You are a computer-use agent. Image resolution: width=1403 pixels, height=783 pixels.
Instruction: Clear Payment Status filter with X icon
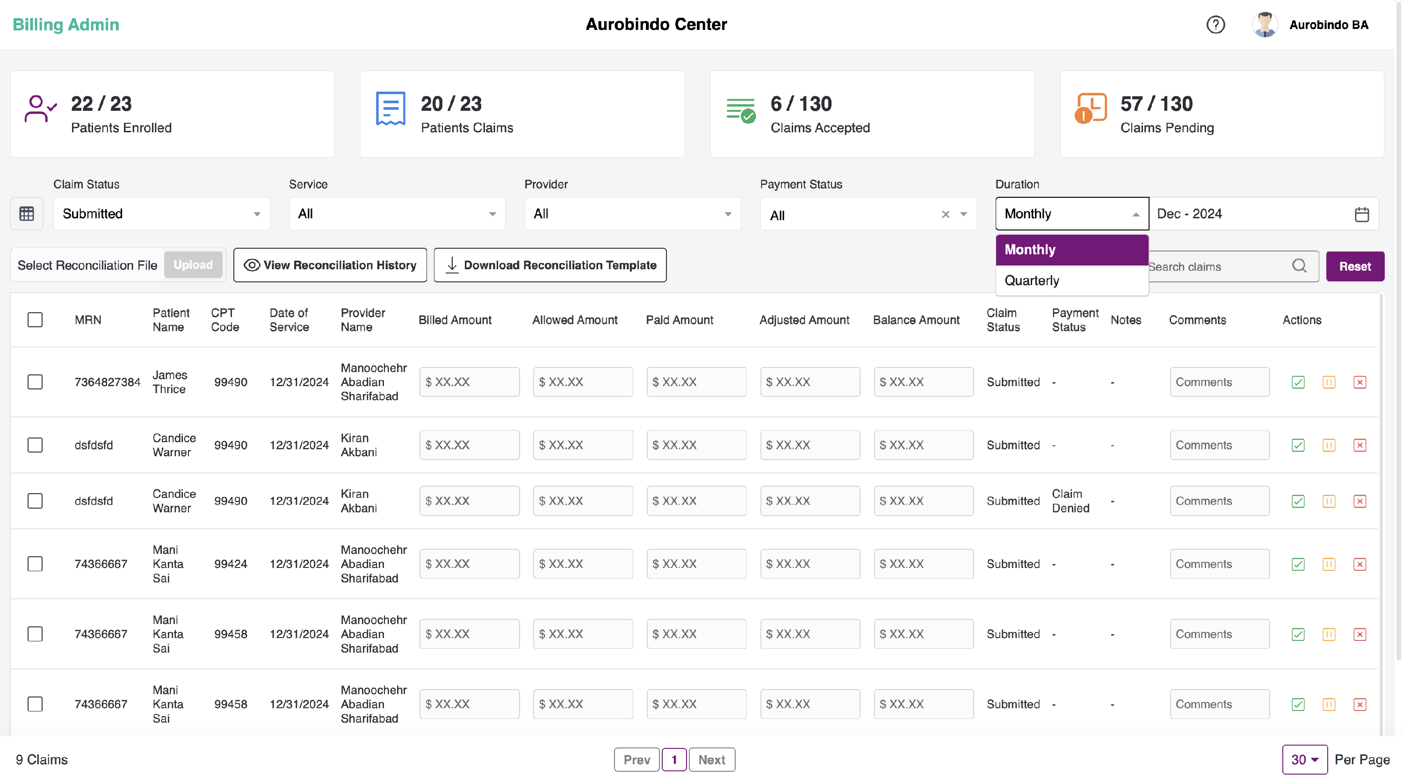point(945,215)
